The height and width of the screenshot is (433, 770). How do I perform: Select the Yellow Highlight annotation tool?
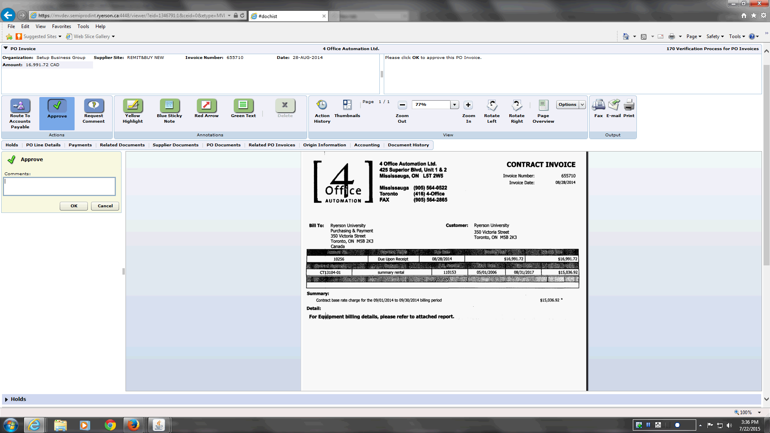(x=133, y=105)
